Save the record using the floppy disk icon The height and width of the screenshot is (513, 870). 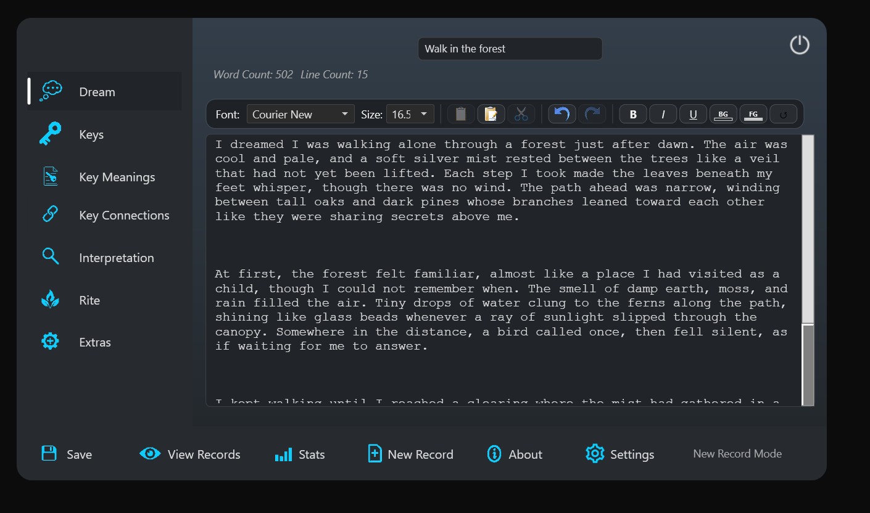(49, 454)
